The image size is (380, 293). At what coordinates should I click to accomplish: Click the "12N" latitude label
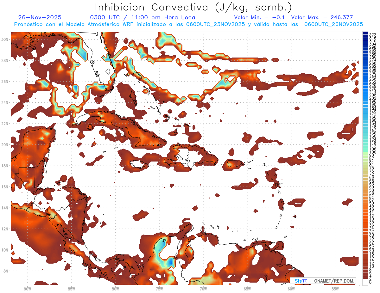[5, 229]
